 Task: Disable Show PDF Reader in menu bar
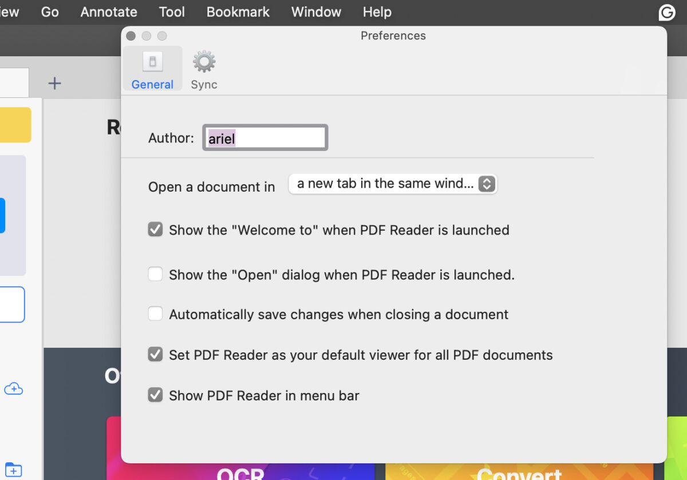coord(155,395)
